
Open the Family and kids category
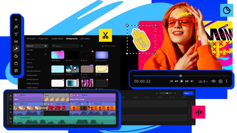click(32, 75)
